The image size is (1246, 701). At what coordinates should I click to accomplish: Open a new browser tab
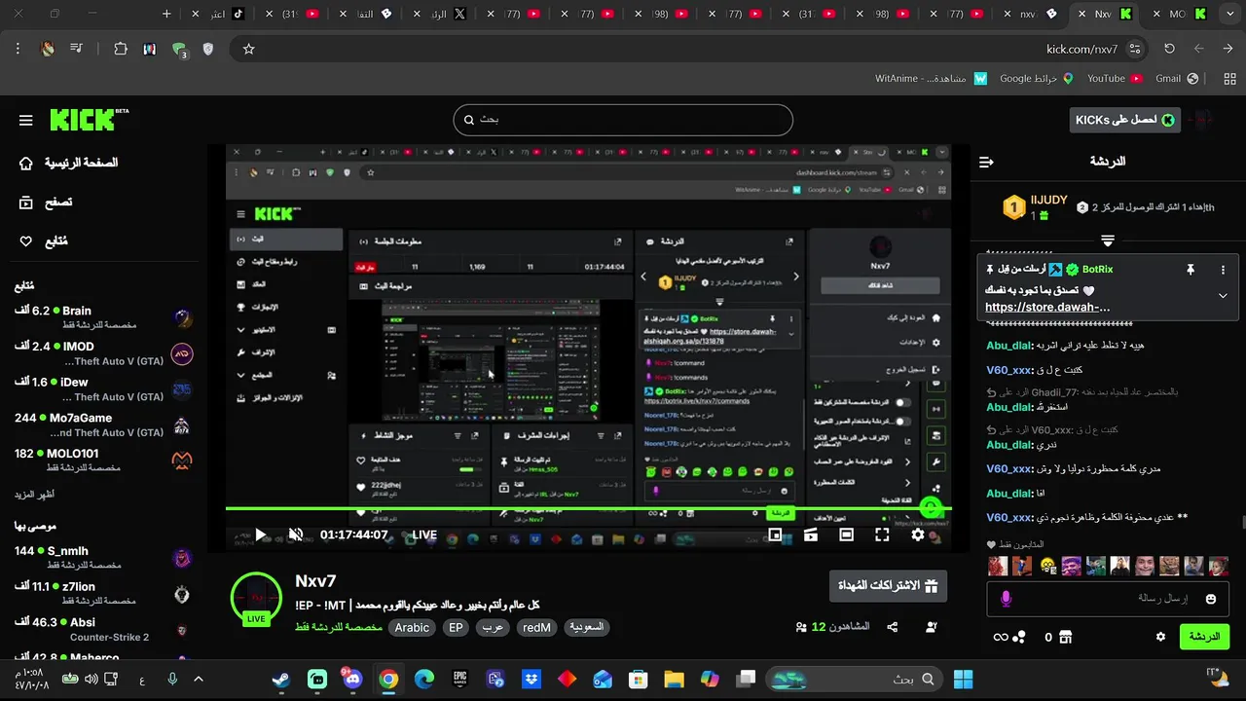coord(166,15)
